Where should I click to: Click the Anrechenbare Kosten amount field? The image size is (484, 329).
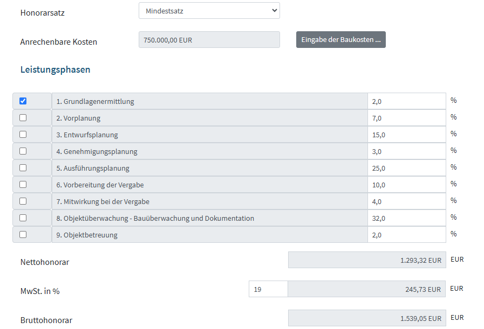pyautogui.click(x=209, y=40)
